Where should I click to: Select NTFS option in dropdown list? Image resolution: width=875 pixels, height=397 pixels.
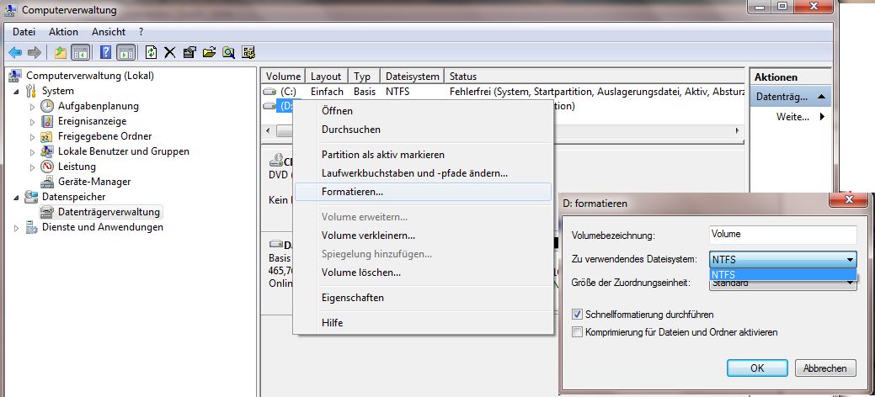[783, 275]
